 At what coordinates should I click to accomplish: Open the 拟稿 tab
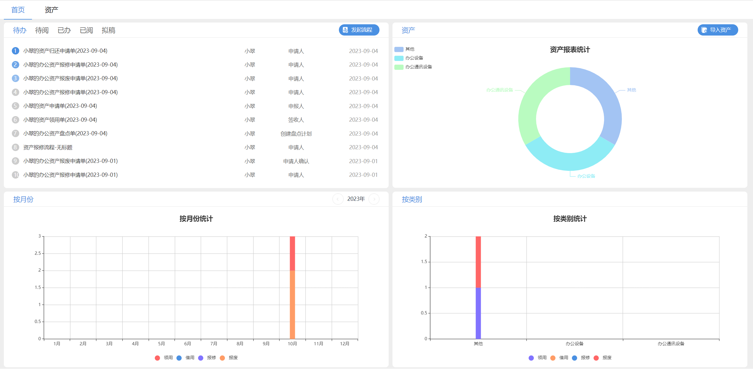[108, 30]
